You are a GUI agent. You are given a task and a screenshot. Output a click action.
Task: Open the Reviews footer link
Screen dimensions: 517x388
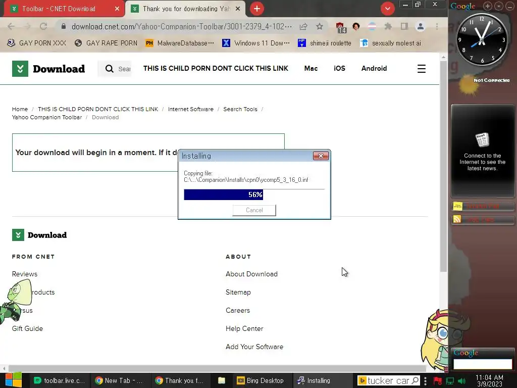pyautogui.click(x=25, y=274)
